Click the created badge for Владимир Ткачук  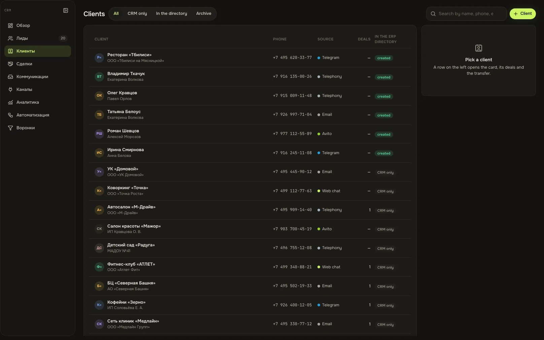pos(384,77)
